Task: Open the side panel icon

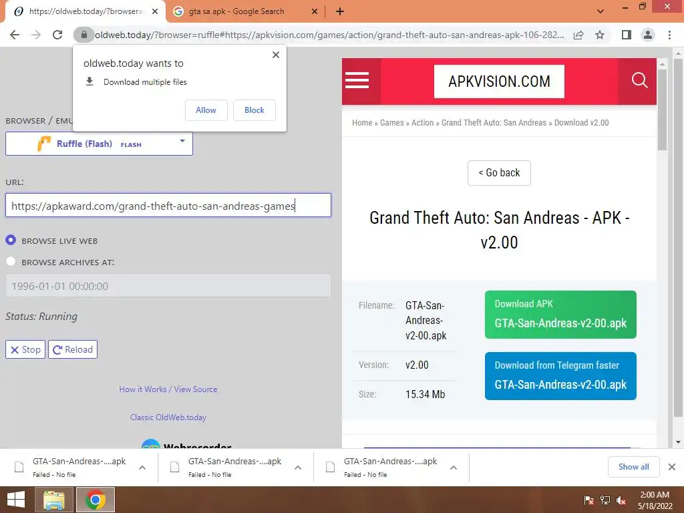Action: tap(627, 35)
